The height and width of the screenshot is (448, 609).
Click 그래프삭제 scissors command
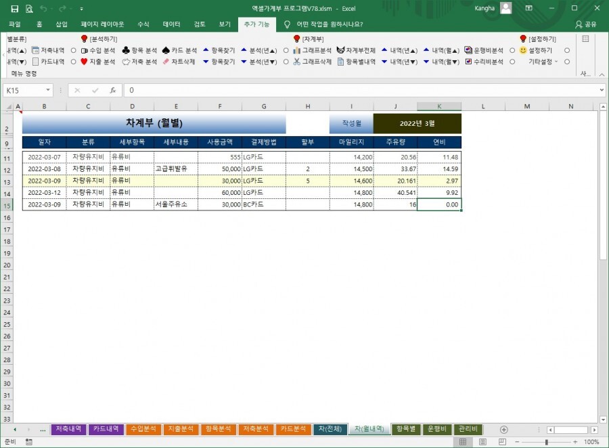pos(312,62)
